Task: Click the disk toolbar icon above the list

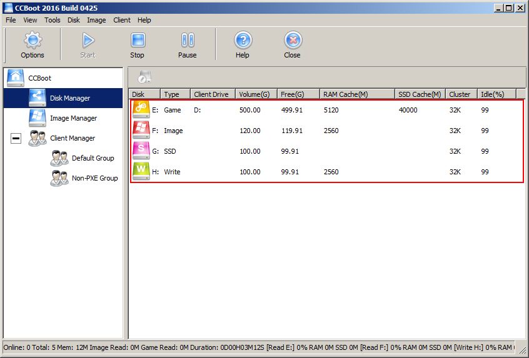Action: pos(144,77)
